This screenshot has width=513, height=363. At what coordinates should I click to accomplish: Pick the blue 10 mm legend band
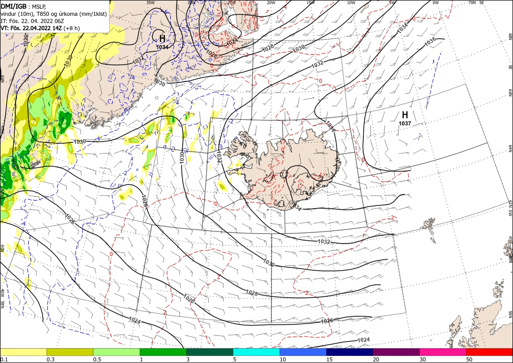click(x=303, y=352)
